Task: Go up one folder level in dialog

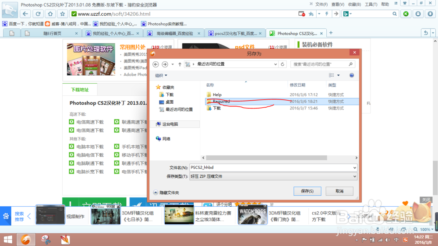Action: click(180, 64)
